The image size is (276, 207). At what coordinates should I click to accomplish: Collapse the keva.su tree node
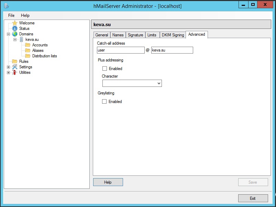(x=15, y=39)
